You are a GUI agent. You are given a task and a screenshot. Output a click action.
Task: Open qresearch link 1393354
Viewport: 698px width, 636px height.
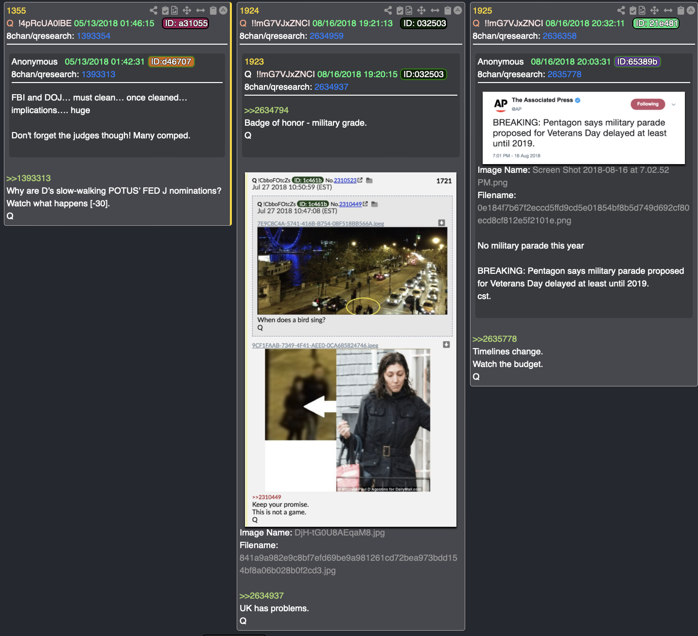[x=93, y=36]
